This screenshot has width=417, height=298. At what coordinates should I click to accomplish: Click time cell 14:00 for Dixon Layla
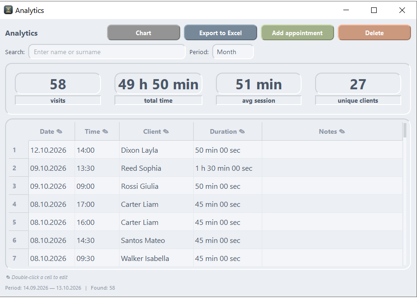(97, 150)
